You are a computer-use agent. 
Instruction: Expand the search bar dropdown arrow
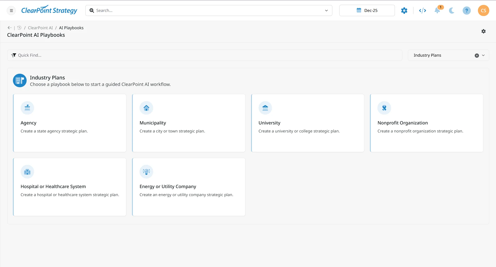[x=326, y=11]
